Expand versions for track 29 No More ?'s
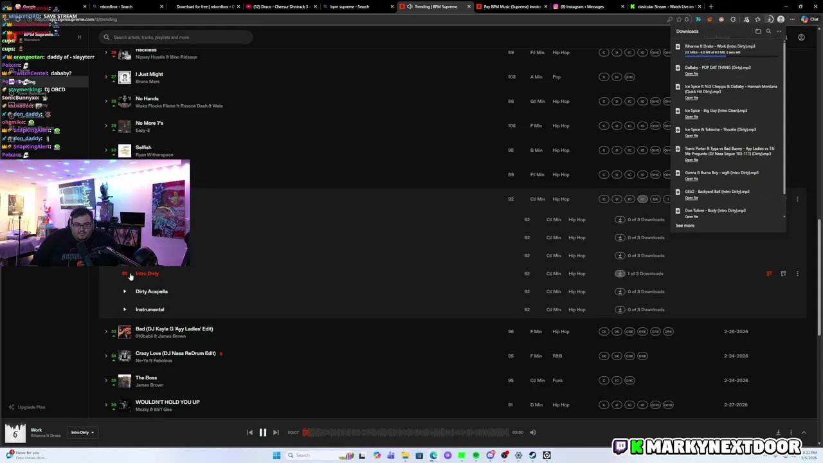This screenshot has width=823, height=463. [106, 126]
